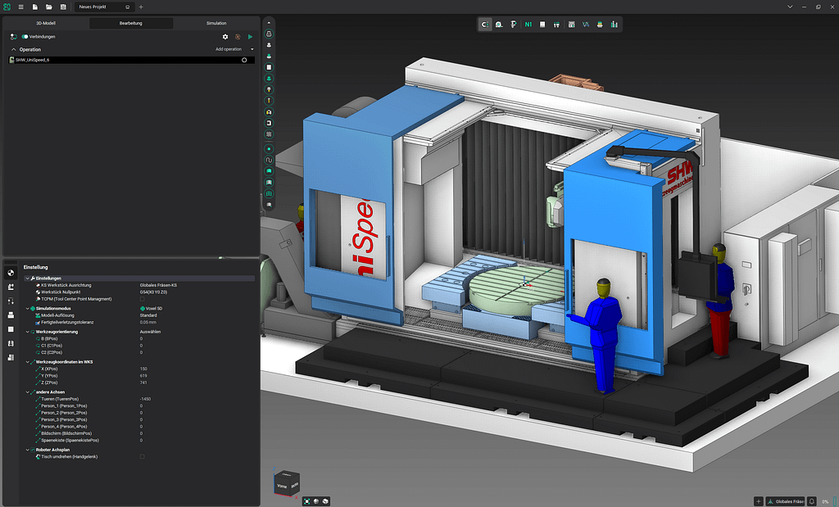Collapse the andere Achsen group

point(27,392)
